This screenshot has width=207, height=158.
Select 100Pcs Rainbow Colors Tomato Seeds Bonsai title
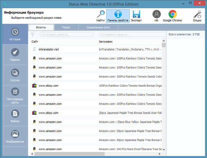pos(130,85)
